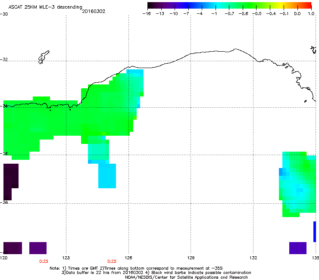Click the "-0.6" color scale label
Screen dimensions: 319x280
[243, 14]
